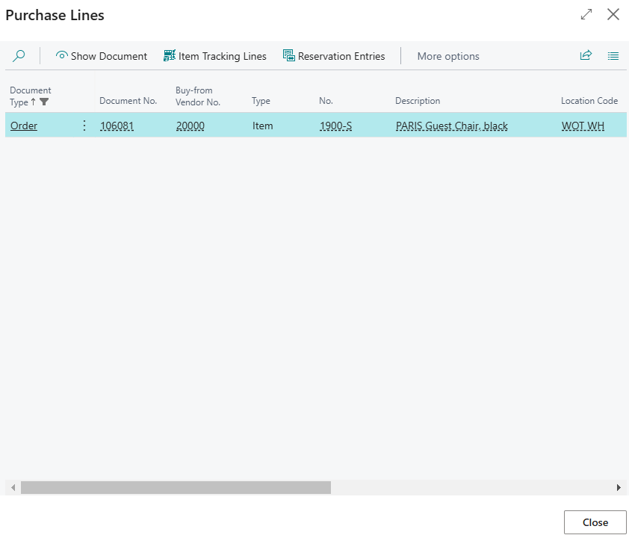629x538 pixels.
Task: Open the Document Type column filter icon
Action: click(x=44, y=102)
